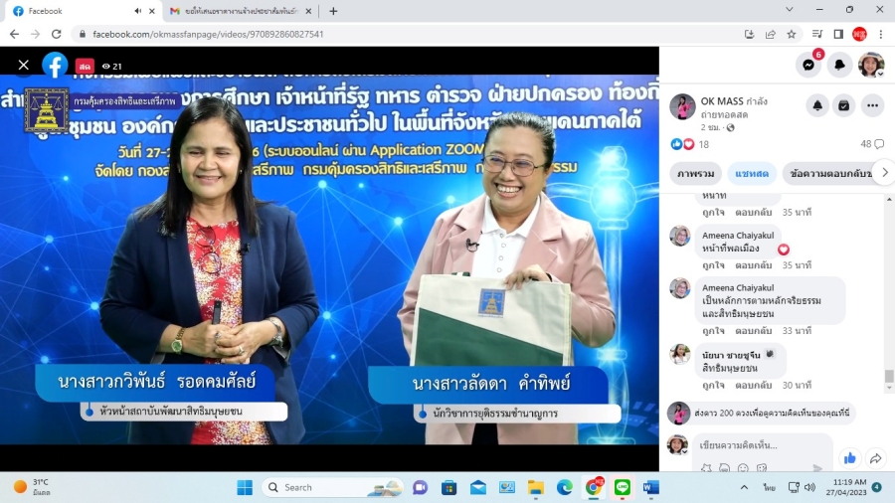Toggle the OK MASS live notification bell
The height and width of the screenshot is (503, 895).
817,105
